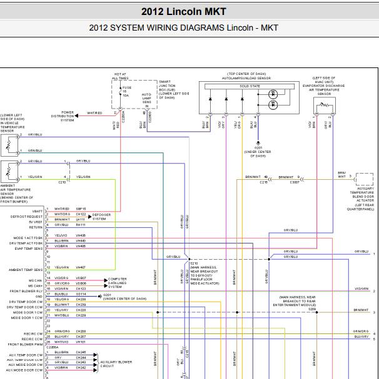Click the SBP15 circuit code
Image resolution: width=379 pixels, height=379 pixels.
[81, 209]
